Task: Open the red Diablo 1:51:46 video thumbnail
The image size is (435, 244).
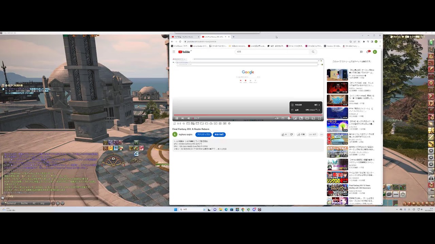Action: (337, 88)
